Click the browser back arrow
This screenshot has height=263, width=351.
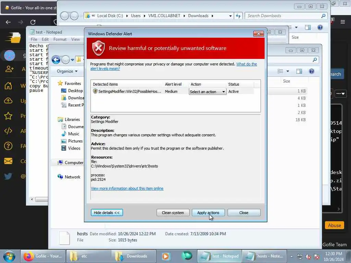8,22
